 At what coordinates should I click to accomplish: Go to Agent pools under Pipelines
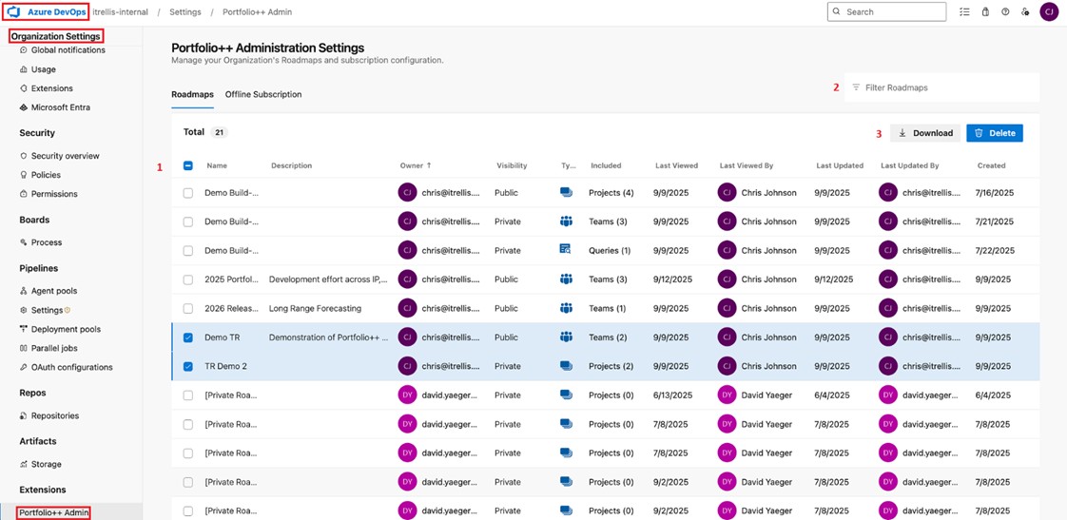point(53,291)
